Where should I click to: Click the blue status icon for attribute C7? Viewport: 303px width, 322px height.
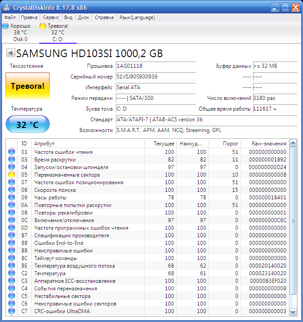coord(12,311)
